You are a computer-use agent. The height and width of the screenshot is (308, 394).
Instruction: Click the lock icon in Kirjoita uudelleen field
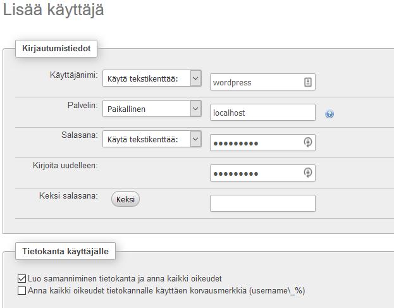308,173
